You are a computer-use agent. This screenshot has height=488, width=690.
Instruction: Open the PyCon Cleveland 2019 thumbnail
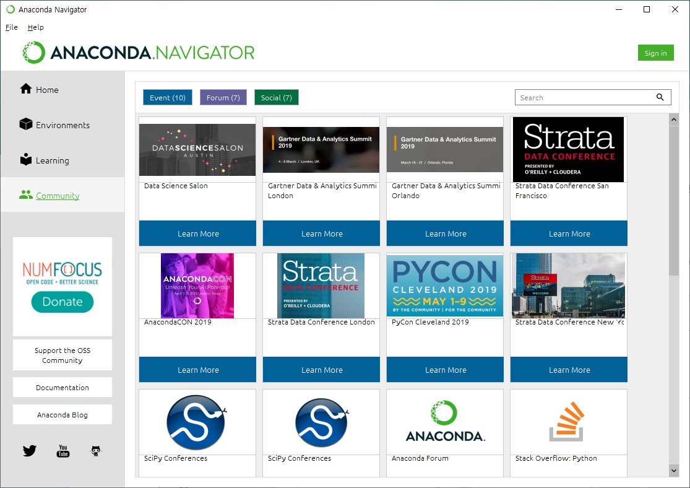click(x=445, y=285)
